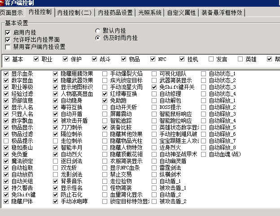This screenshot has width=280, height=216.
Task: Switch to the 页面显示 tab
Action: 11,13
